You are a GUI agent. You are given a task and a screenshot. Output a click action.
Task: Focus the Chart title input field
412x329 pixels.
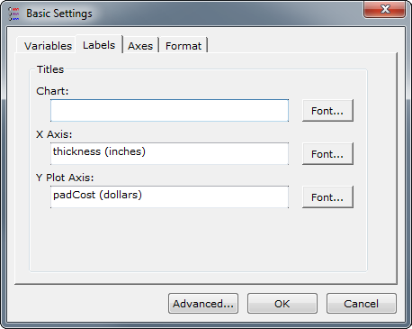pyautogui.click(x=169, y=111)
